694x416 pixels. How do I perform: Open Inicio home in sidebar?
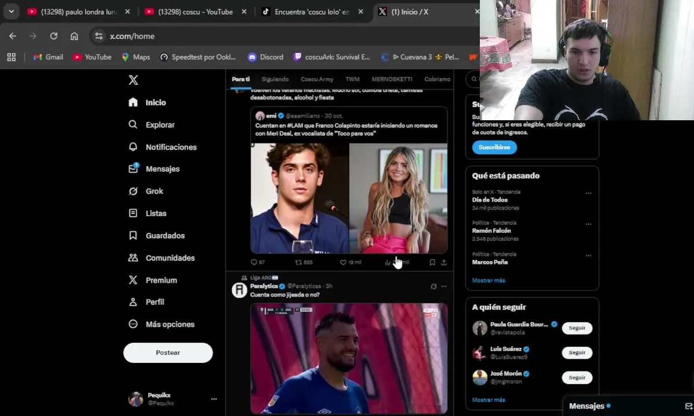(x=147, y=102)
